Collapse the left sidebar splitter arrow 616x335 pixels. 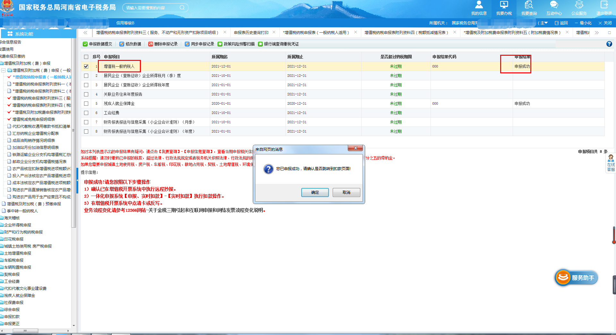(77, 181)
